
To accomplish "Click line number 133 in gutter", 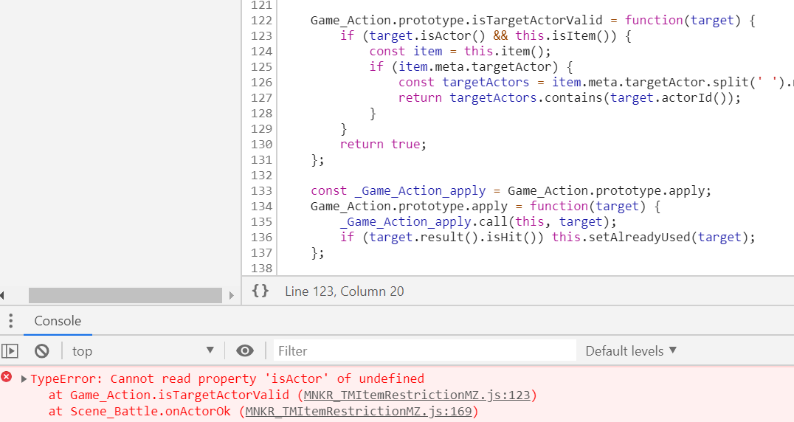I will point(261,191).
